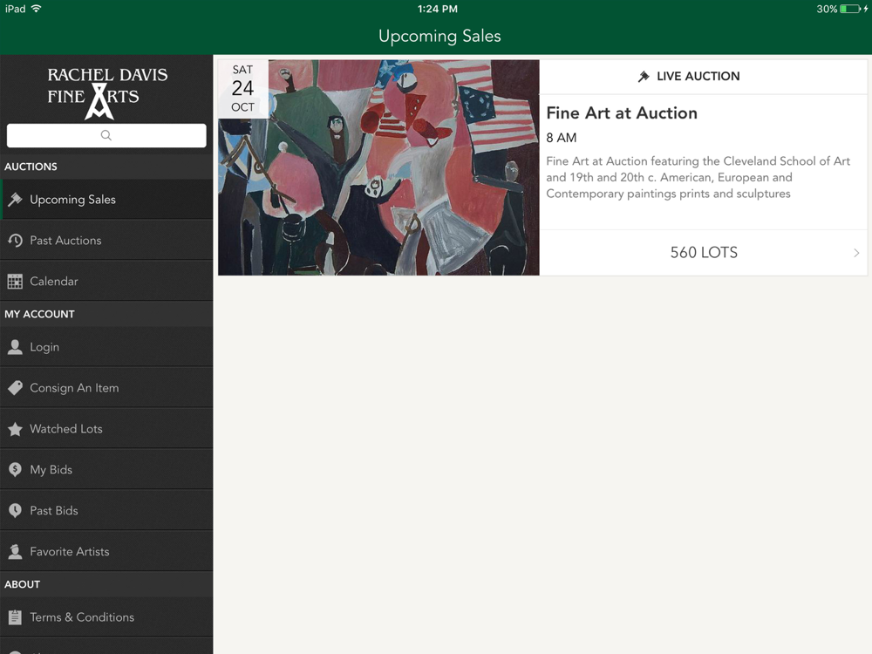Click the auction description text

698,177
